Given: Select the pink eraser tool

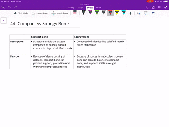Looking at the screenshot, I should coord(75,12).
